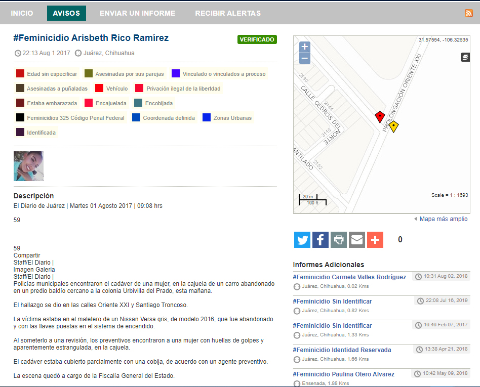
Task: Click clock icon next to 10:31 Aug 02, 2018
Action: click(418, 277)
